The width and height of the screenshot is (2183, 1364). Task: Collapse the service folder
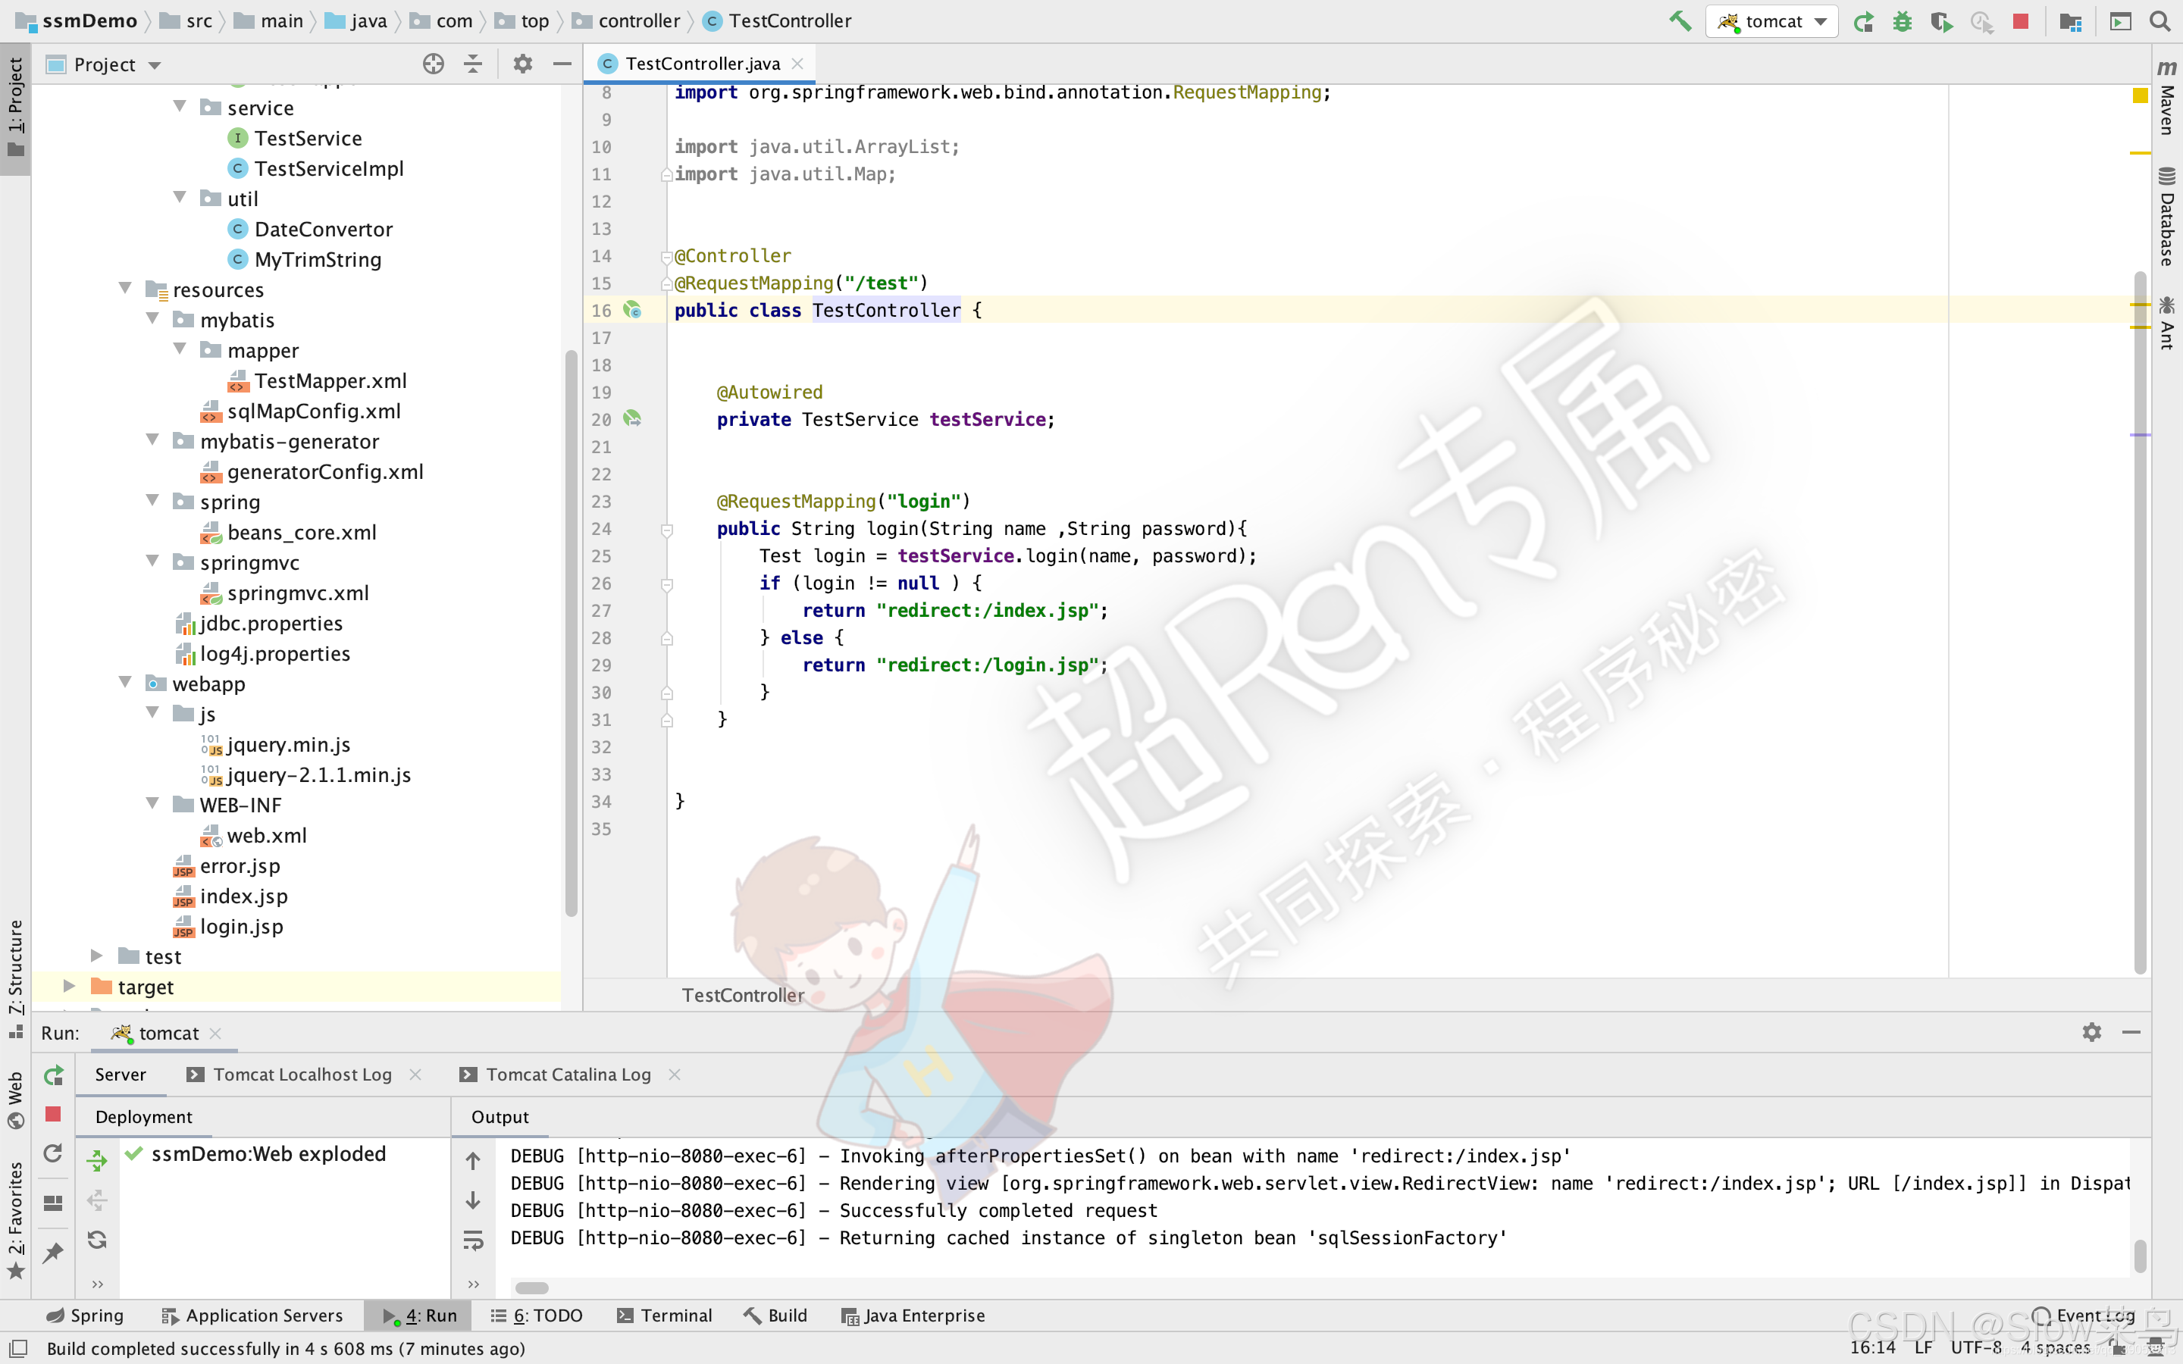click(180, 106)
